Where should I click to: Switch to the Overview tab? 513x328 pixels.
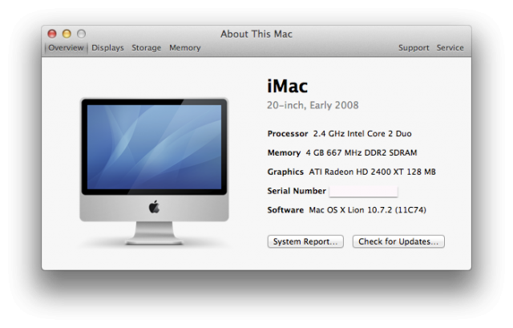[66, 48]
